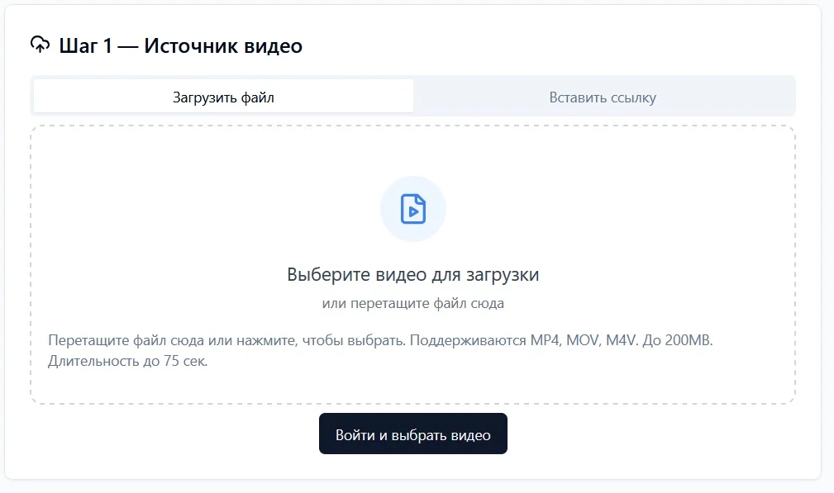Screen dimensions: 834x493
Task: Click the "Длительность до 75 сек." line
Action: (127, 361)
